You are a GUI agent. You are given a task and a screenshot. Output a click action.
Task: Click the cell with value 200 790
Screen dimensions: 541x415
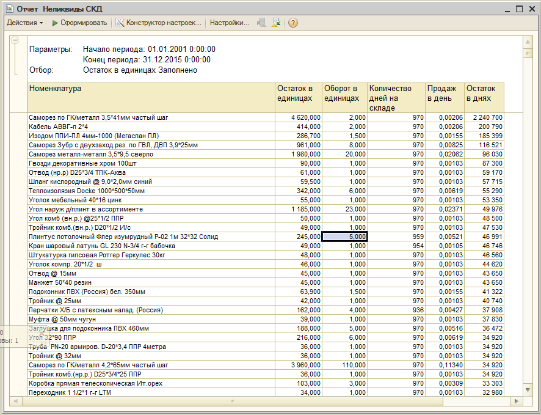pyautogui.click(x=484, y=127)
